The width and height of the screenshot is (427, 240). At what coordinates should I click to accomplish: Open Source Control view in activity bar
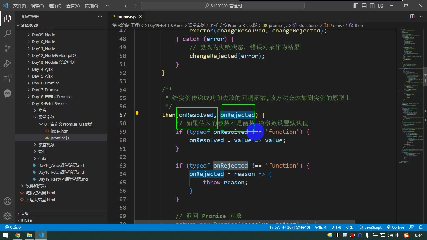click(x=8, y=48)
